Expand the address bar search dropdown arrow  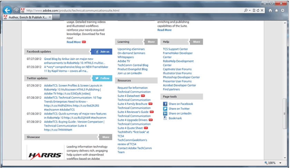click(x=250, y=10)
